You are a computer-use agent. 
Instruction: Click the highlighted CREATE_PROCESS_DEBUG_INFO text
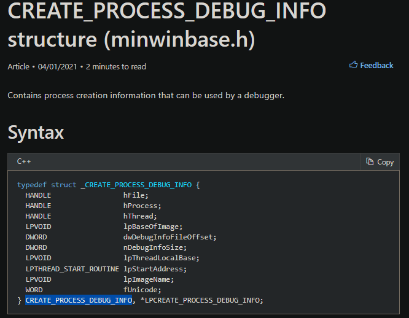click(79, 300)
